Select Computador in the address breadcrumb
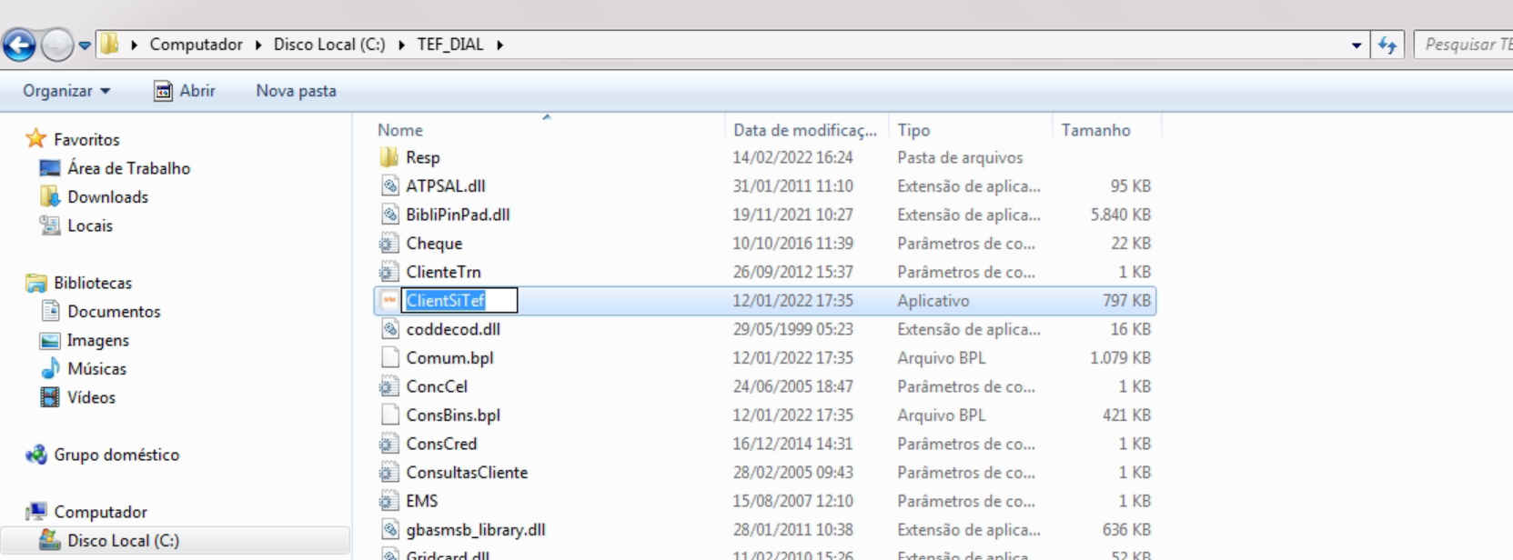The image size is (1513, 560). 196,45
